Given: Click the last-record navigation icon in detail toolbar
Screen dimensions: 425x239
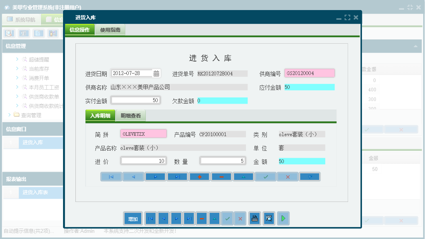Looking at the screenshot, I should (x=177, y=177).
